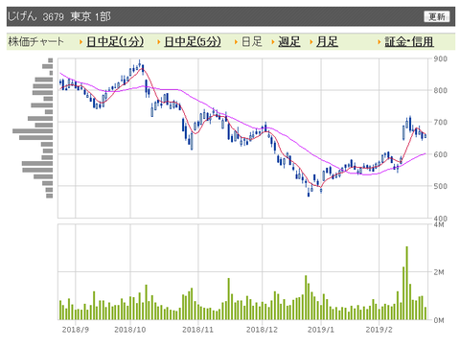The height and width of the screenshot is (348, 460).
Task: Click the tallest volume bar in February 2019
Action: pyautogui.click(x=406, y=283)
